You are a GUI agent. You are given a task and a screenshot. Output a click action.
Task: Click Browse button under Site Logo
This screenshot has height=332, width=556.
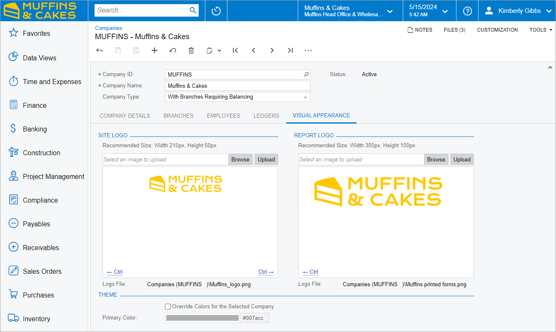240,159
